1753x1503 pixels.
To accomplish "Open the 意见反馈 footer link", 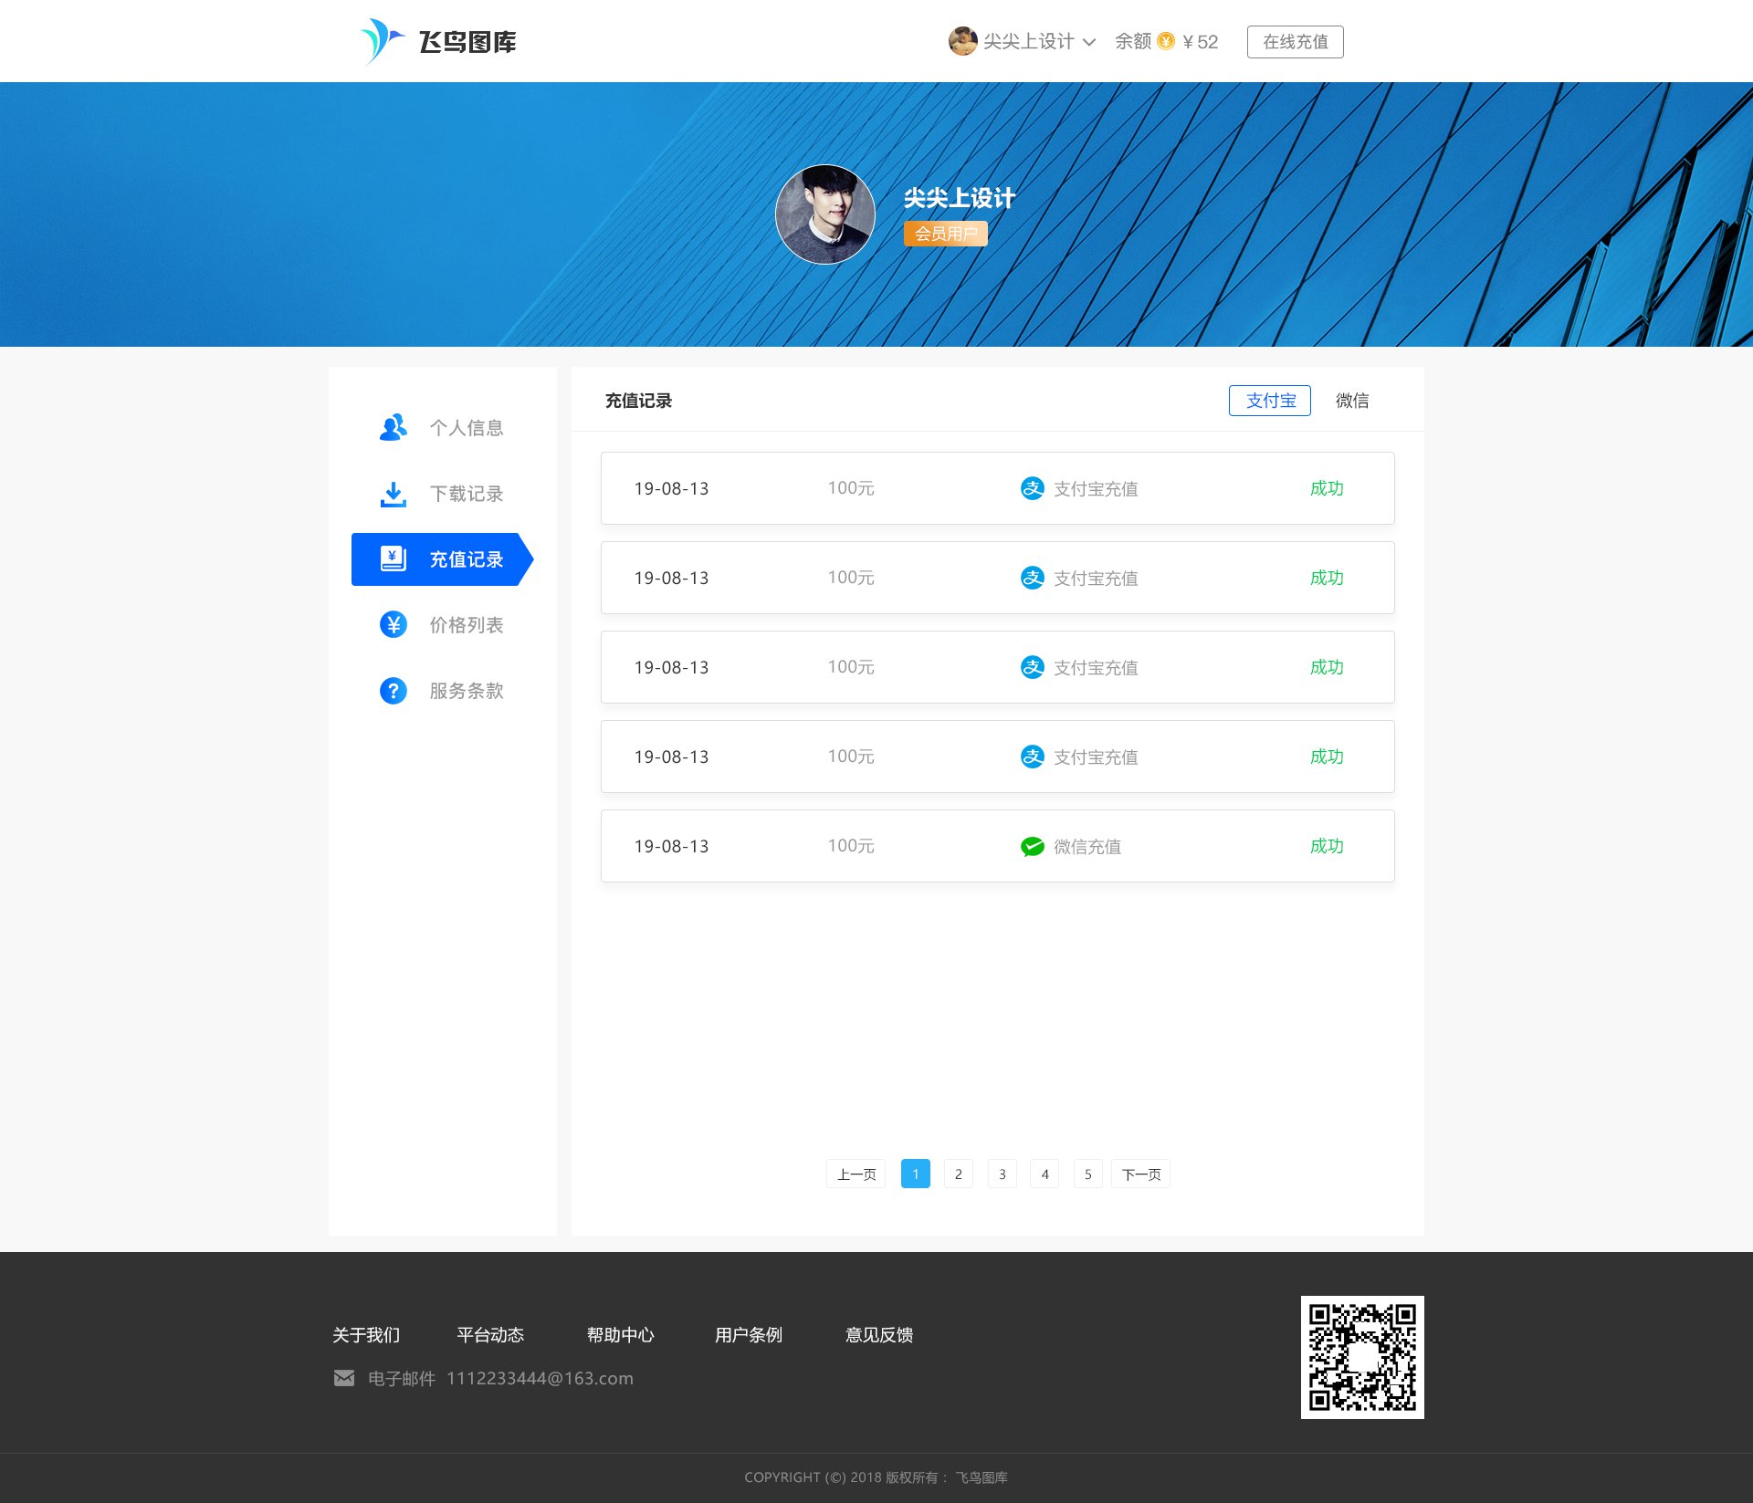I will (878, 1335).
